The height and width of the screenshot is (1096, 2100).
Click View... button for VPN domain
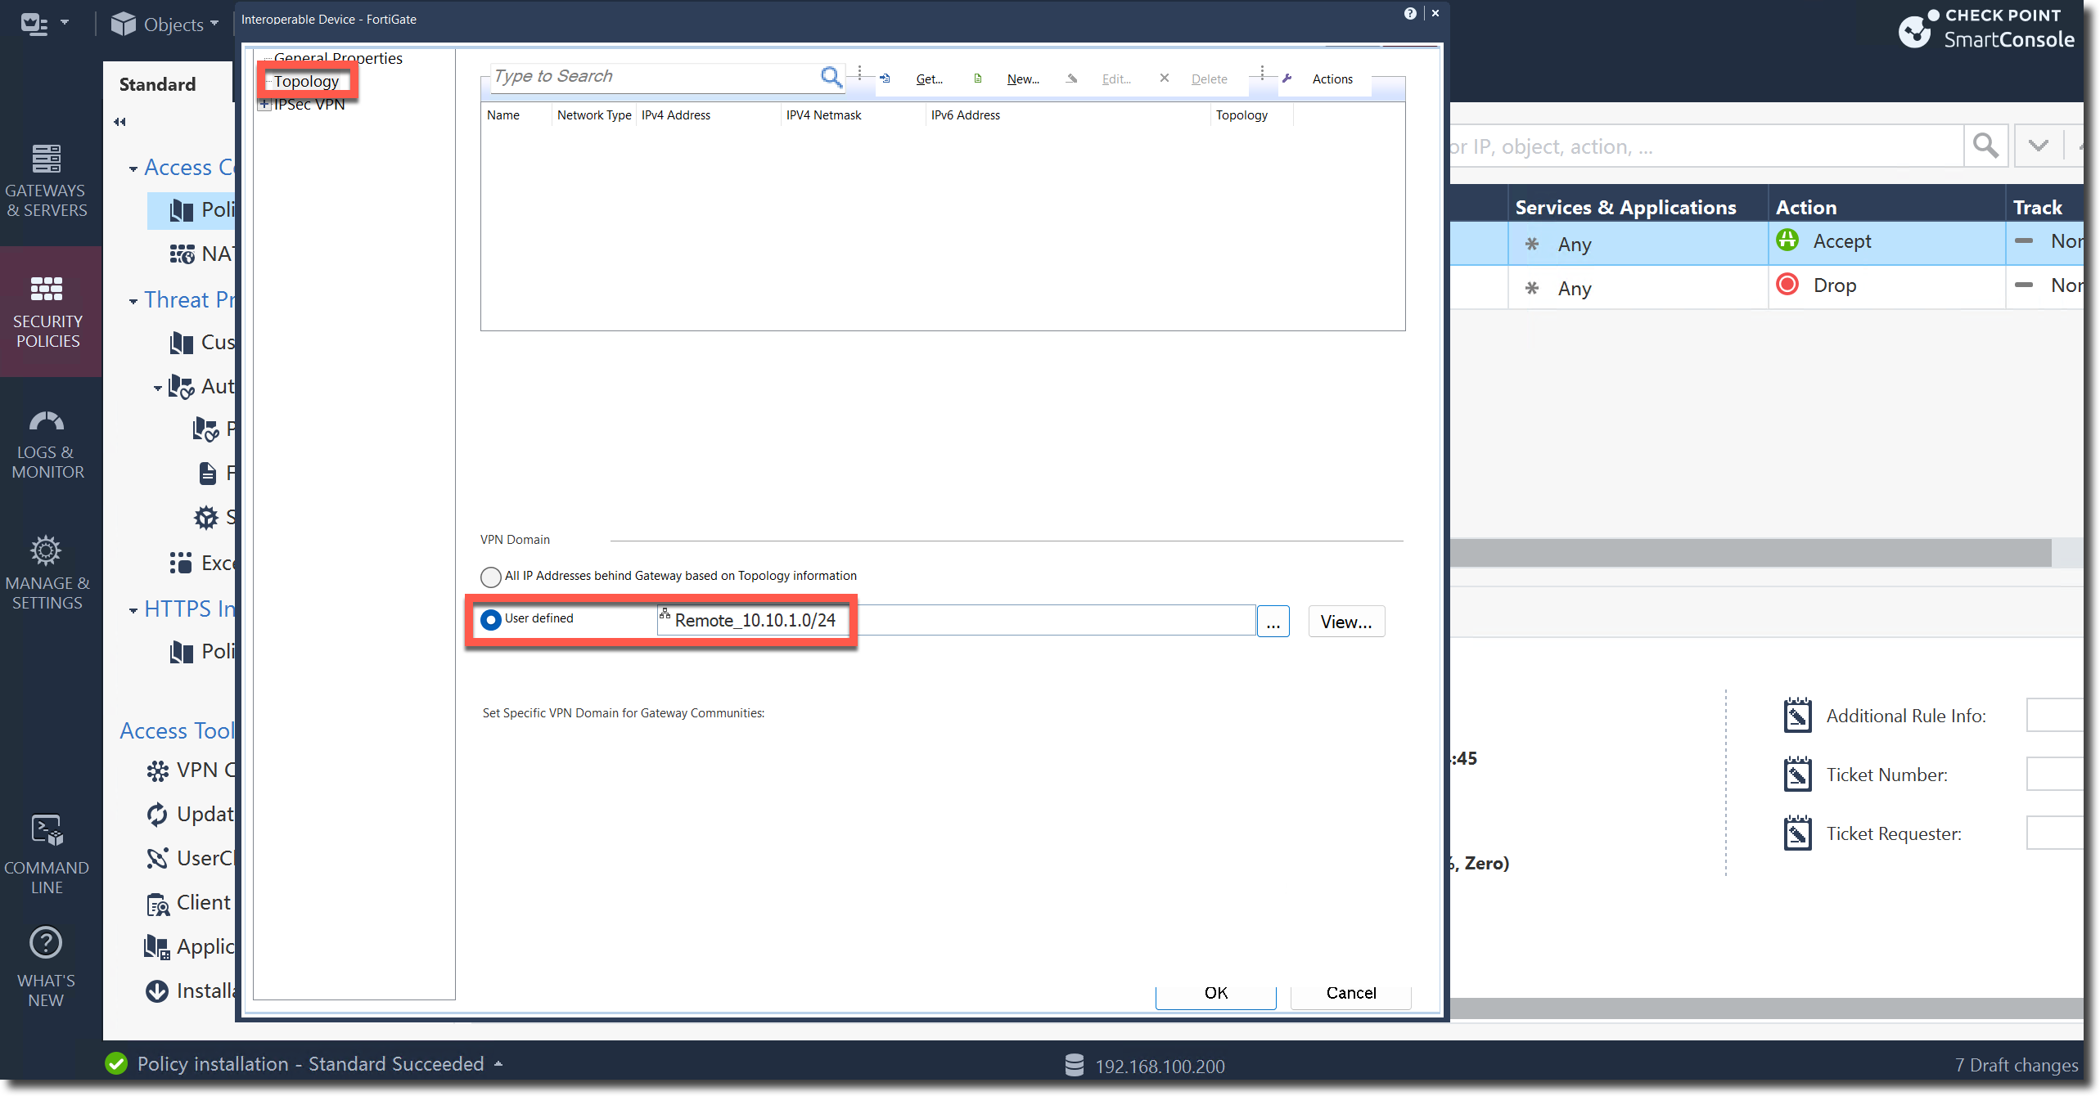(1345, 622)
